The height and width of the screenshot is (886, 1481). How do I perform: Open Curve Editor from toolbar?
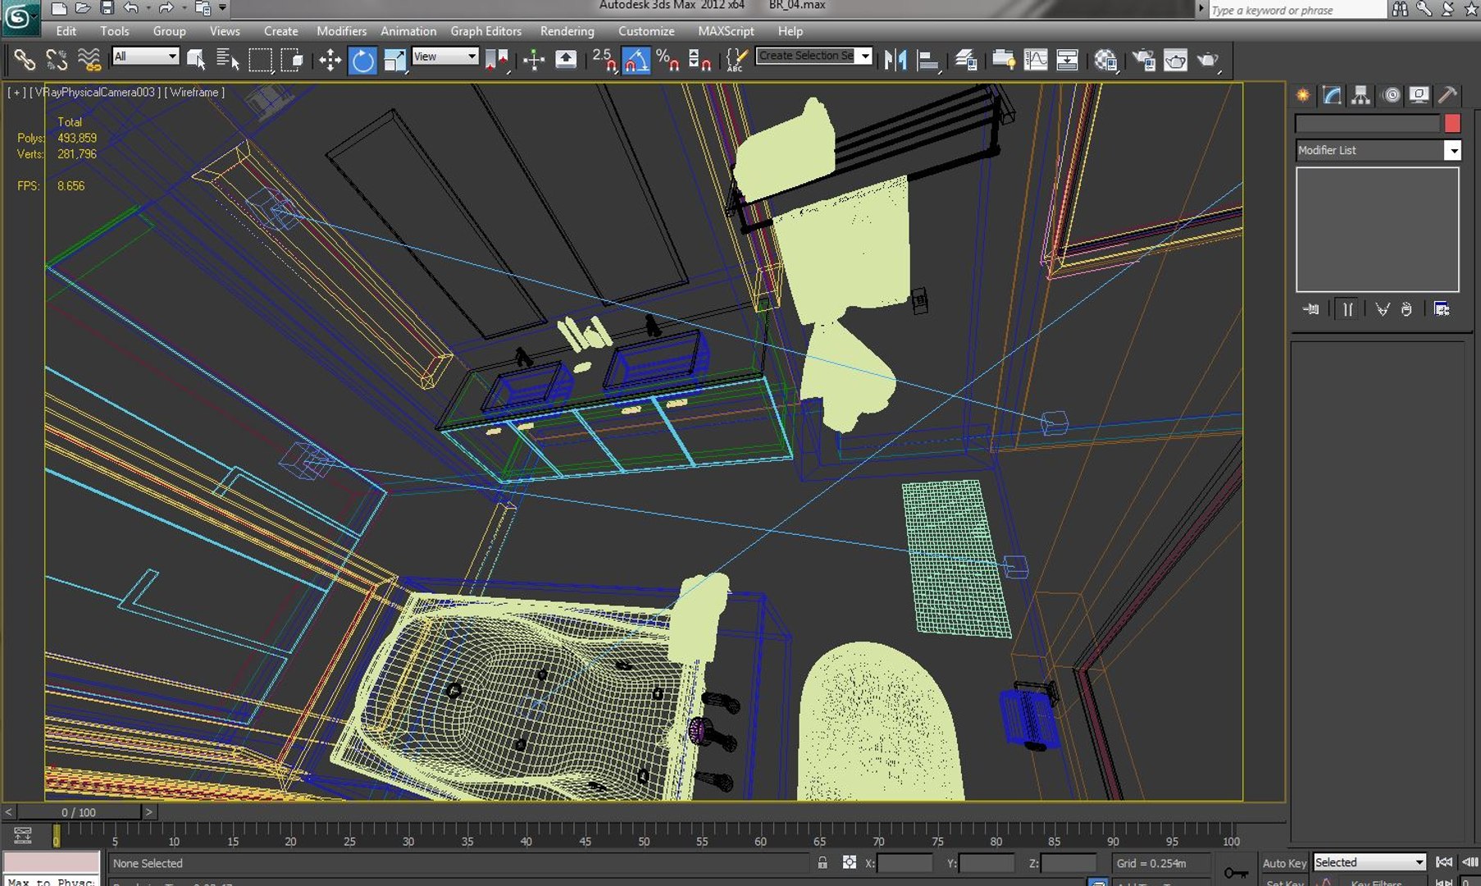coord(1035,60)
